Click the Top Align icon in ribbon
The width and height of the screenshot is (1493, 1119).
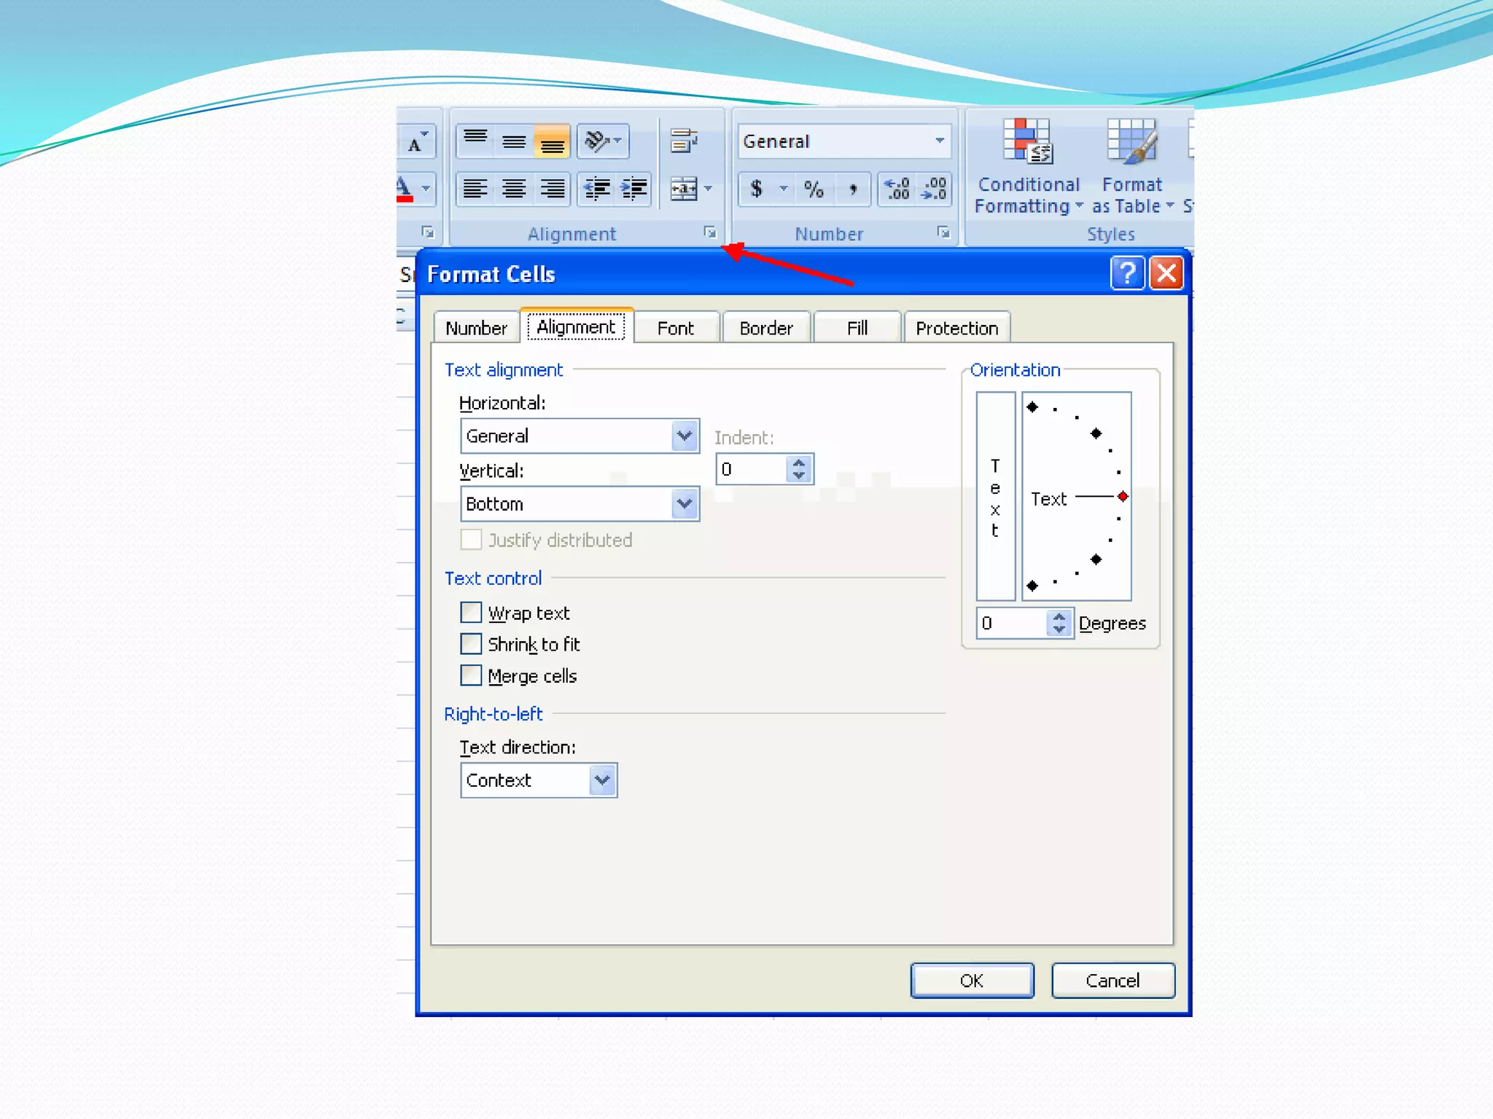click(475, 141)
